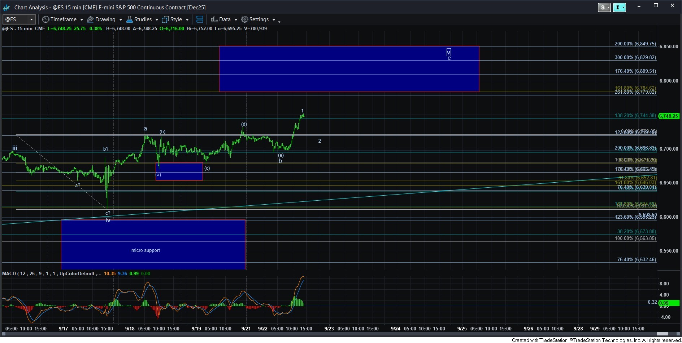Image resolution: width=682 pixels, height=343 pixels.
Task: Click the MACD value 10.35
Action: 110,273
